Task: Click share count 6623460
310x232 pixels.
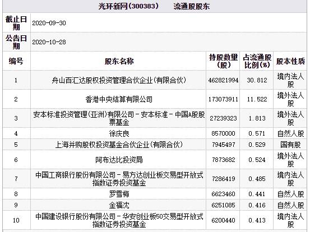Action: pyautogui.click(x=223, y=194)
